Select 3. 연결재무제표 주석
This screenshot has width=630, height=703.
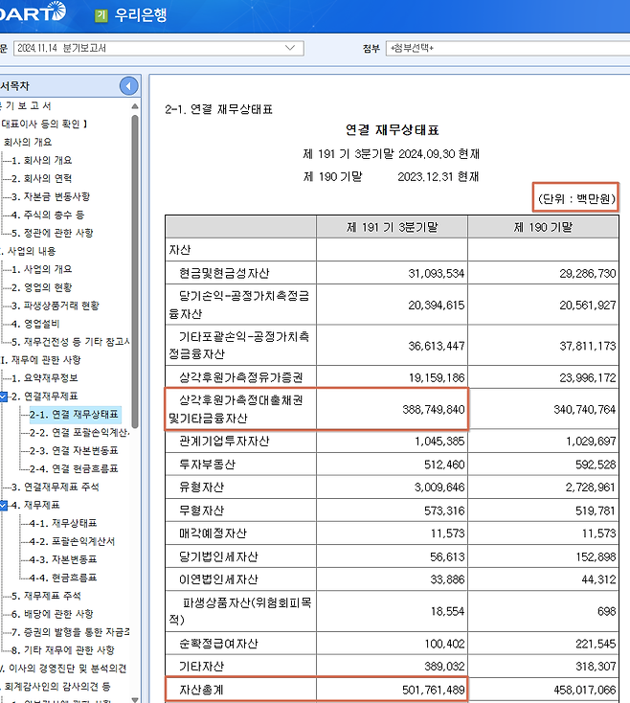click(58, 488)
